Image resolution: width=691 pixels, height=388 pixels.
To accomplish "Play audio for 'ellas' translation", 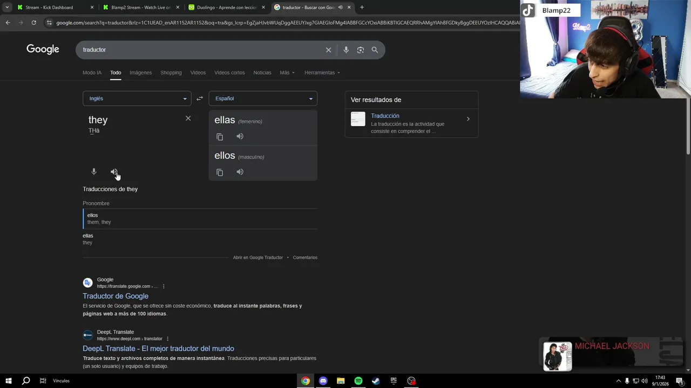I will pyautogui.click(x=240, y=136).
